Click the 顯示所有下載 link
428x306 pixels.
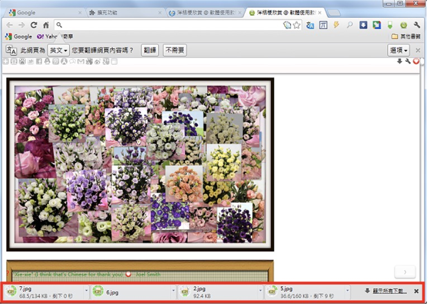pyautogui.click(x=389, y=291)
